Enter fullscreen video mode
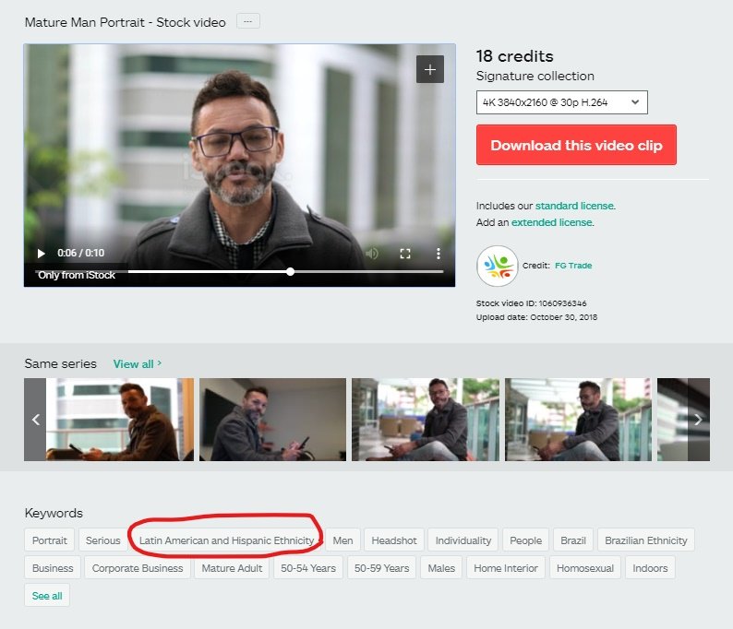 click(x=405, y=254)
